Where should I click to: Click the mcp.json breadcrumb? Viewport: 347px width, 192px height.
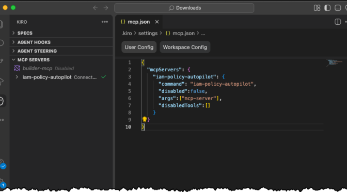[183, 34]
